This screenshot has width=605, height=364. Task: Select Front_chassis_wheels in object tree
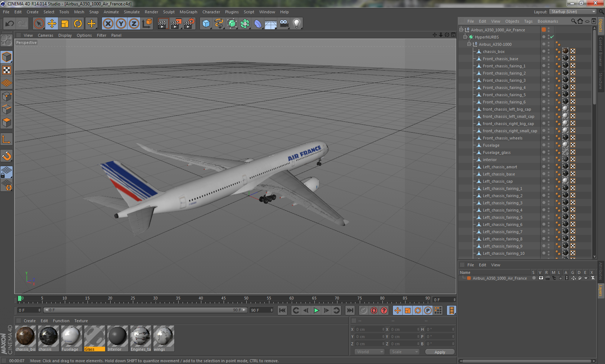click(502, 138)
